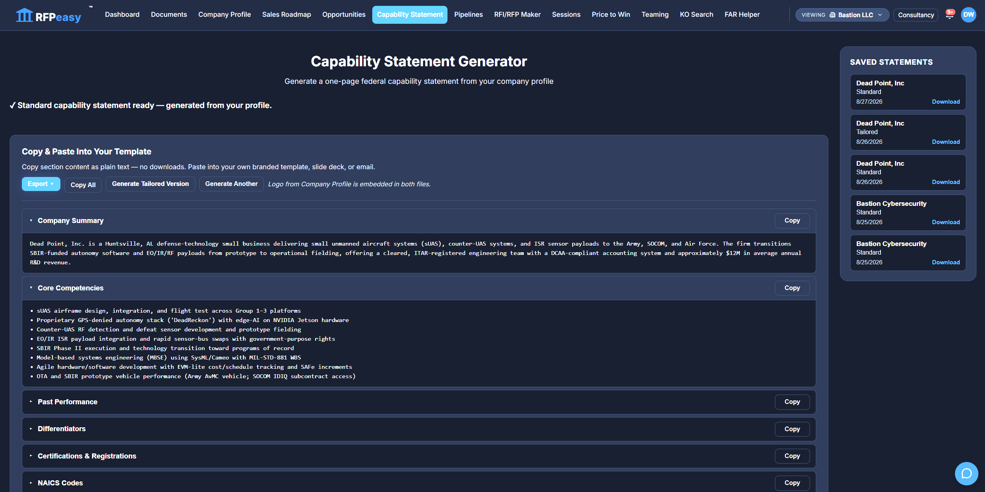The height and width of the screenshot is (492, 985).
Task: Copy the Differentiators section
Action: 792,429
